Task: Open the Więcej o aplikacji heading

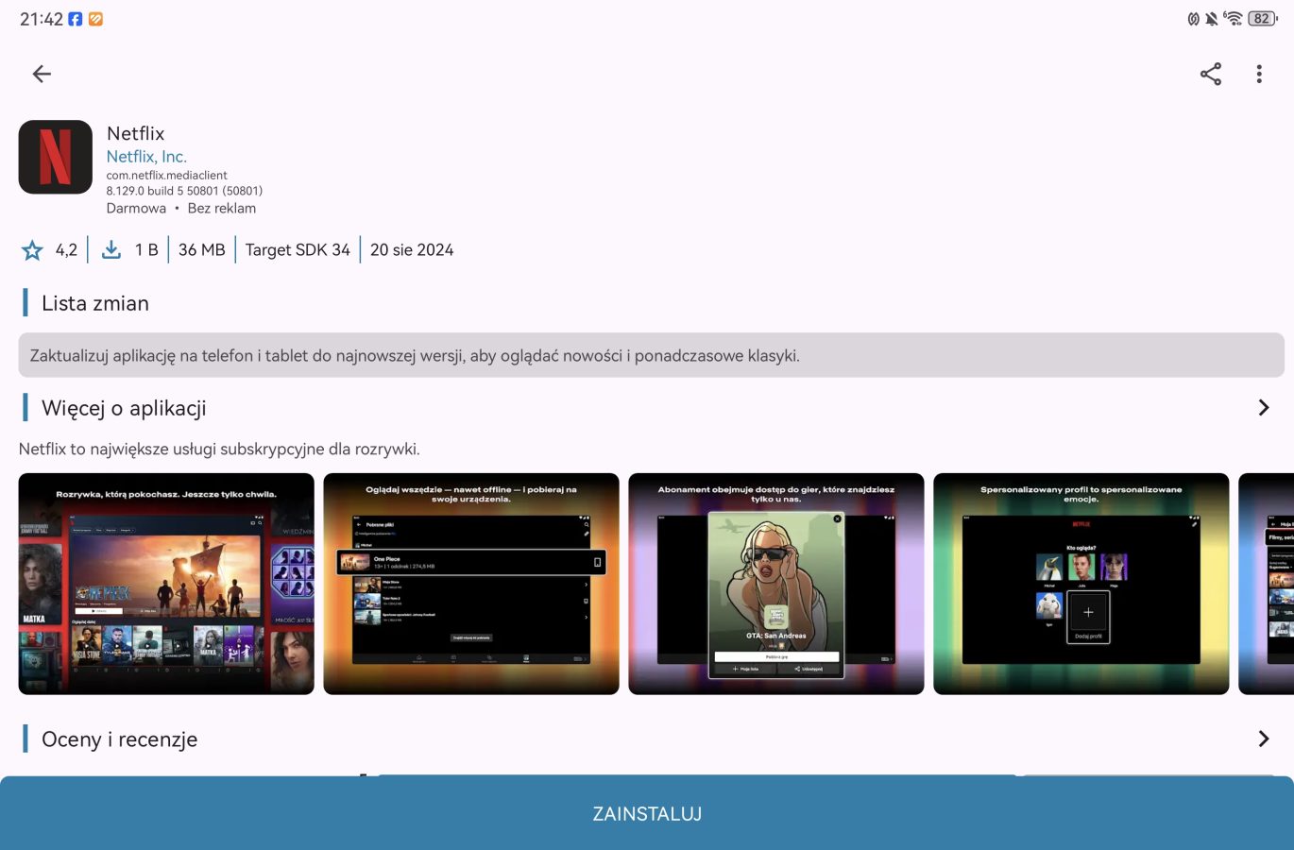Action: [124, 408]
